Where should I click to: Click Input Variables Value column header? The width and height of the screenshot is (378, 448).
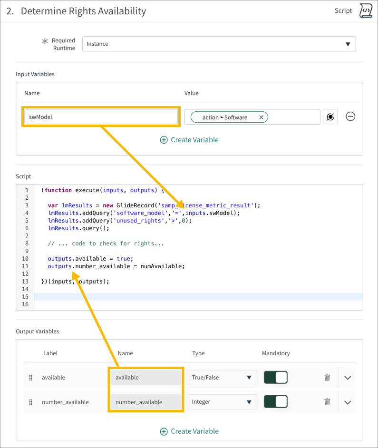[x=191, y=93]
